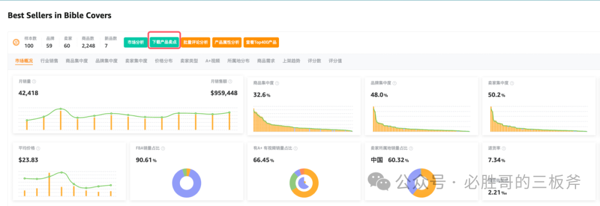Switch to the A+视频 tab
This screenshot has height=206, width=600.
pyautogui.click(x=213, y=61)
